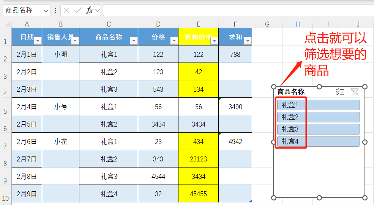Select row 5 header
374x205 pixels.
pos(5,106)
